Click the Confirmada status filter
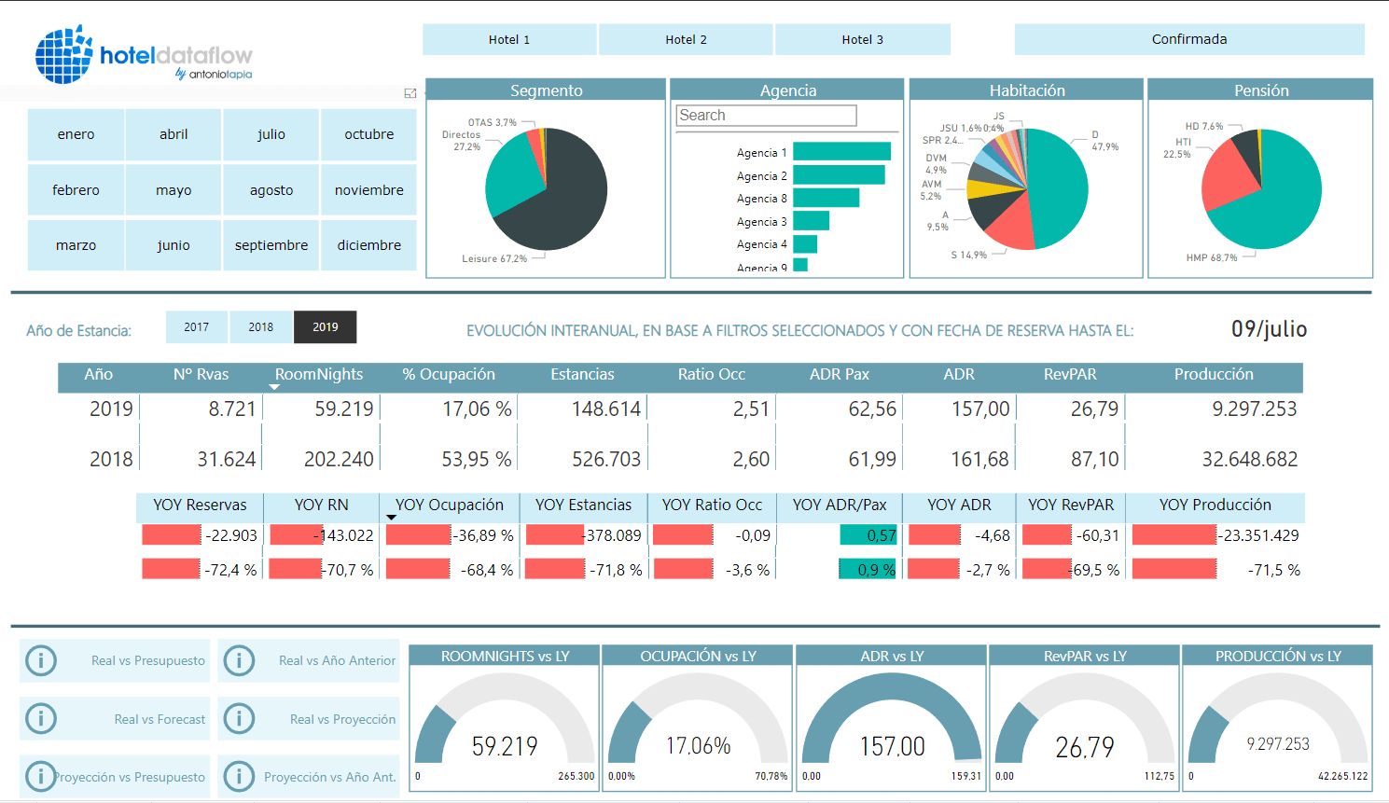1389x803 pixels. click(1189, 39)
